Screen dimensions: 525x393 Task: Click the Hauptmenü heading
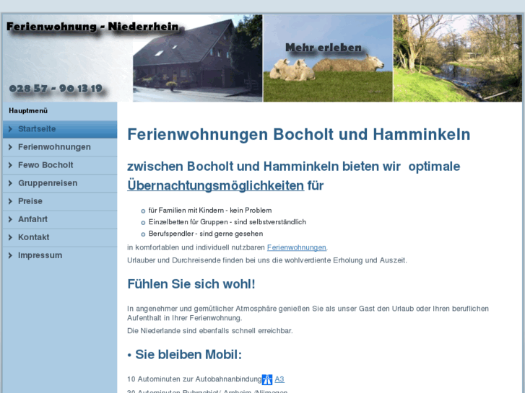coord(28,111)
